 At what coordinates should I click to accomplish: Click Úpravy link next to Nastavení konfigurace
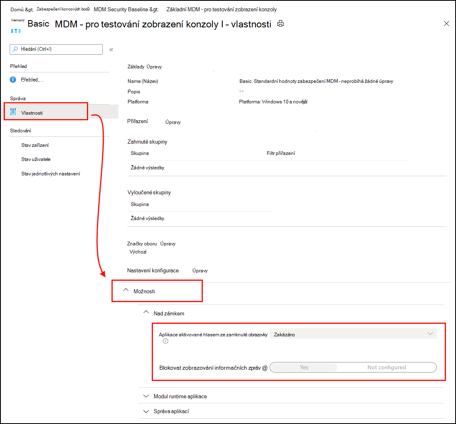click(x=200, y=271)
